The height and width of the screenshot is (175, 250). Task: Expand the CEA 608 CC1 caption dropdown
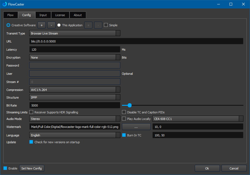pos(198,119)
